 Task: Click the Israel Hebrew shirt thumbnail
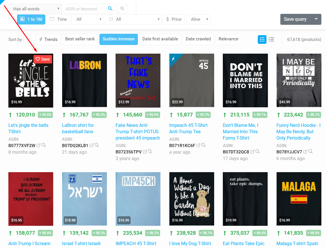click(84, 199)
